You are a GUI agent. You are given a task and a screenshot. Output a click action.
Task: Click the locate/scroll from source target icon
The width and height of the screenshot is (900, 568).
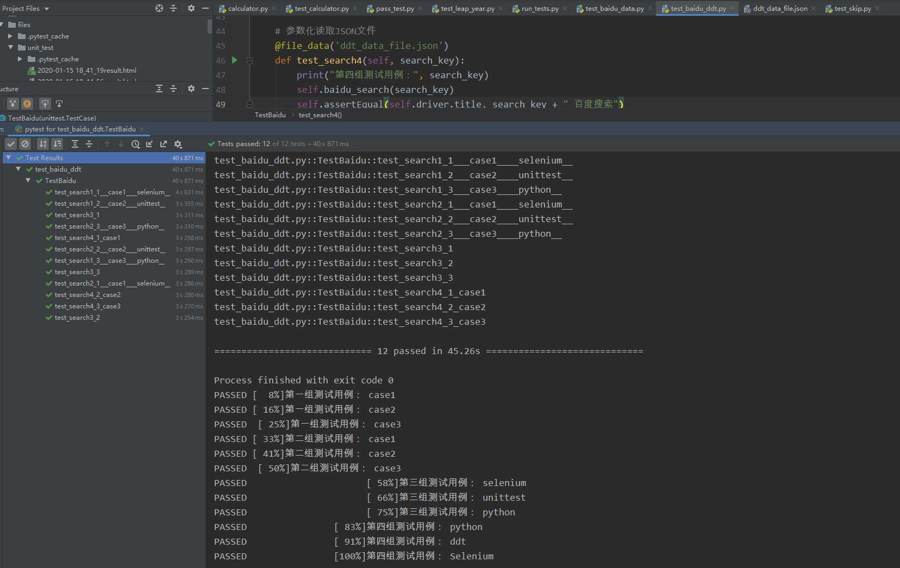click(x=159, y=8)
